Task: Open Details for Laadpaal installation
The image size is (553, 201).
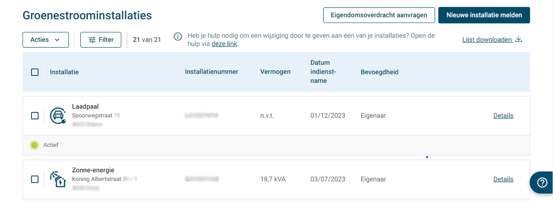Action: (503, 116)
